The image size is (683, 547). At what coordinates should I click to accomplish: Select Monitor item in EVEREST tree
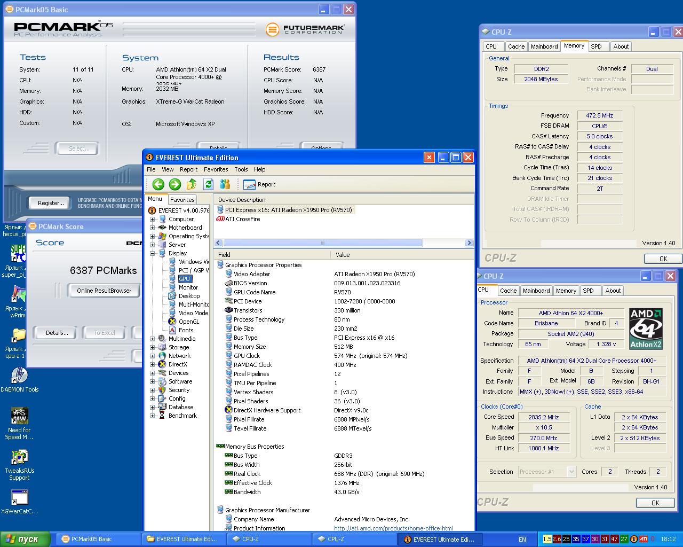[x=188, y=287]
